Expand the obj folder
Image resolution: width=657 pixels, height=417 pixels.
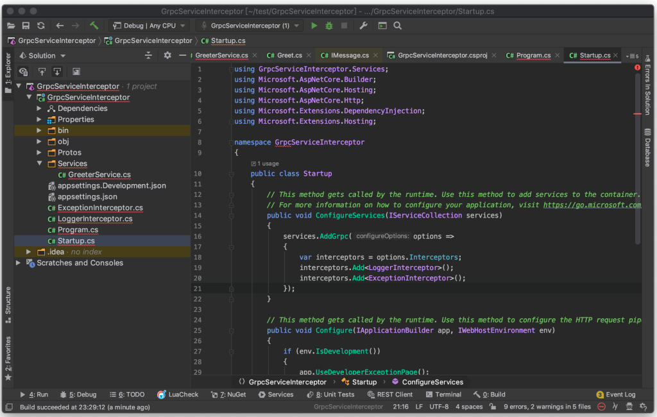pyautogui.click(x=39, y=141)
